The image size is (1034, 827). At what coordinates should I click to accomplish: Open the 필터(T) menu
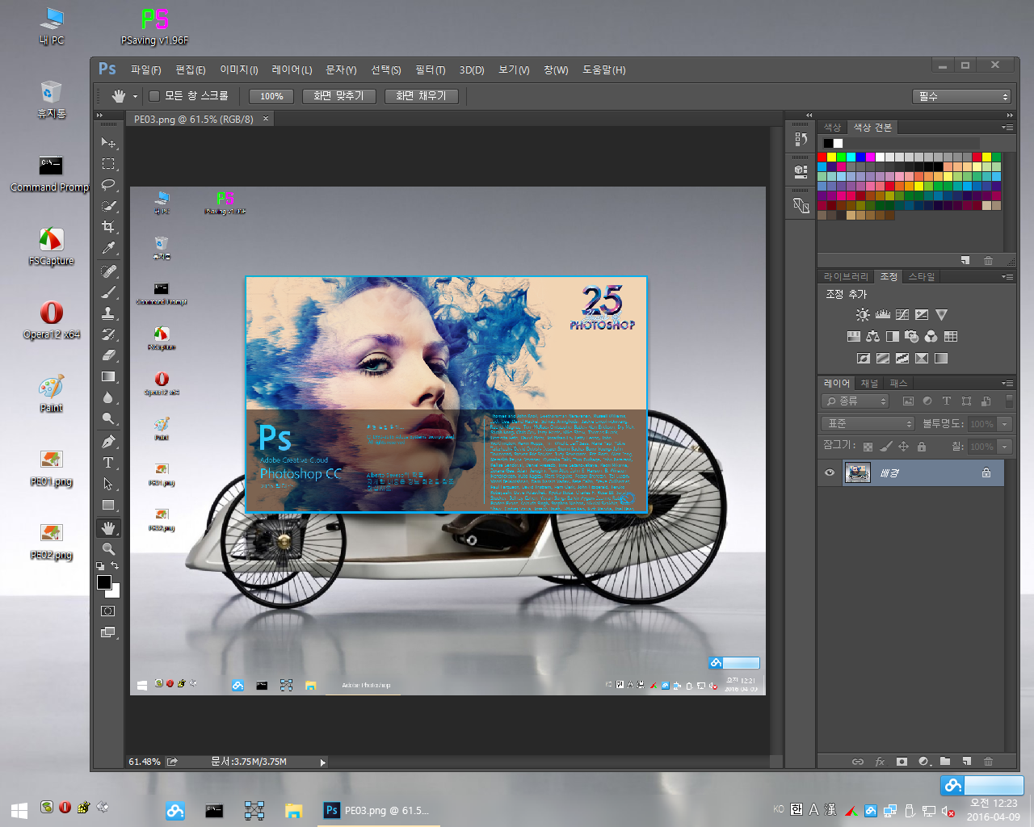(x=431, y=70)
